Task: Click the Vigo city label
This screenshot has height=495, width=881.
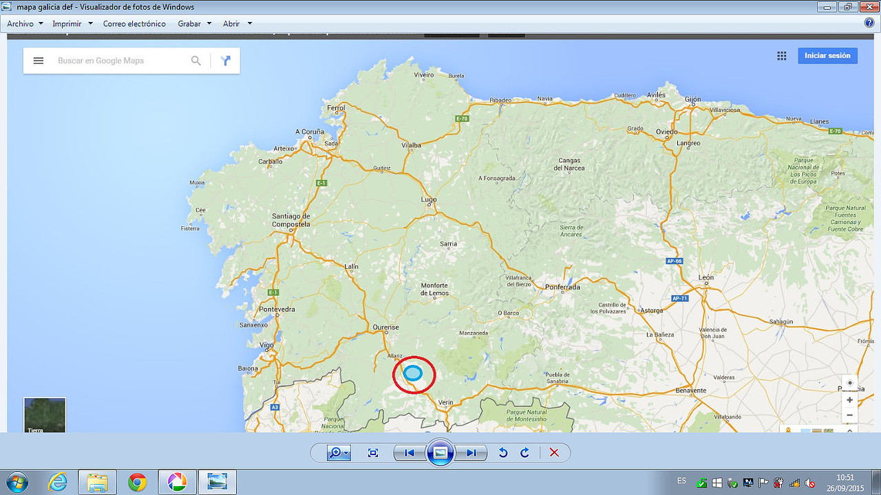Action: coord(267,345)
